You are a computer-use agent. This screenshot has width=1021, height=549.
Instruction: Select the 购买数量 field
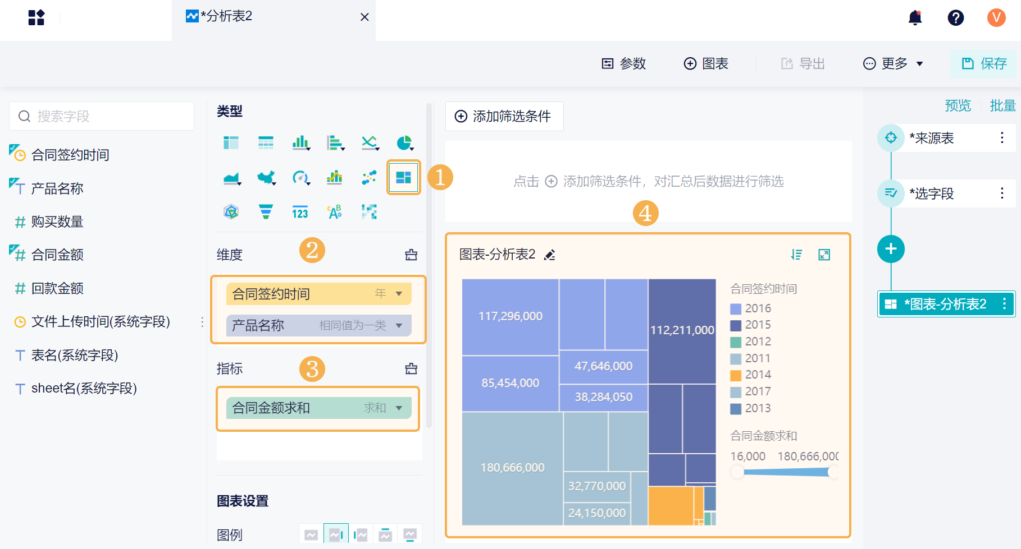57,222
